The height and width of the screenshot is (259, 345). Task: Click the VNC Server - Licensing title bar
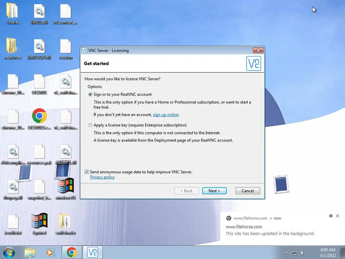pyautogui.click(x=167, y=51)
